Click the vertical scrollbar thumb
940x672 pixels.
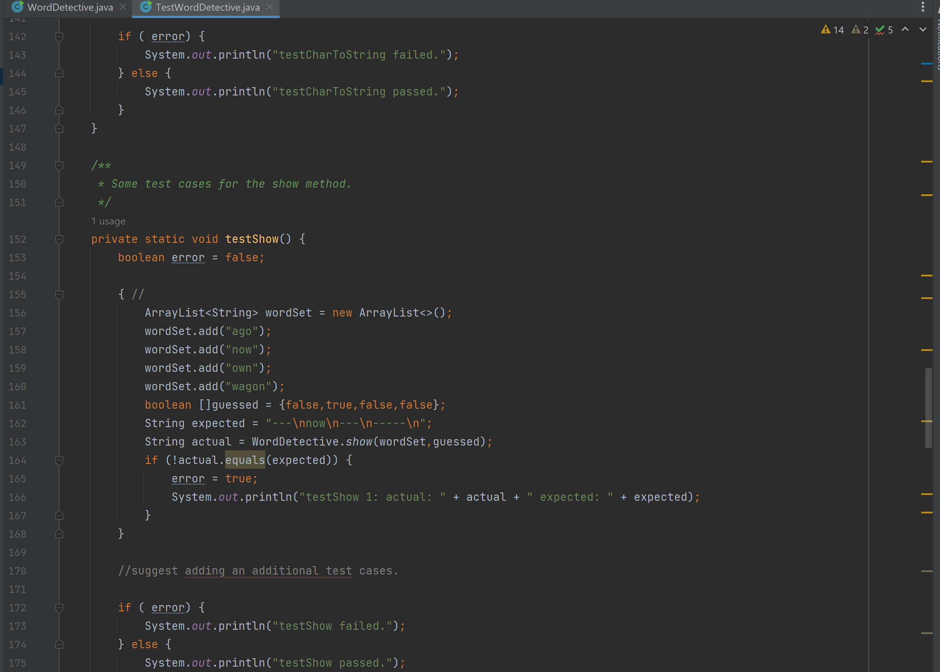(x=928, y=408)
